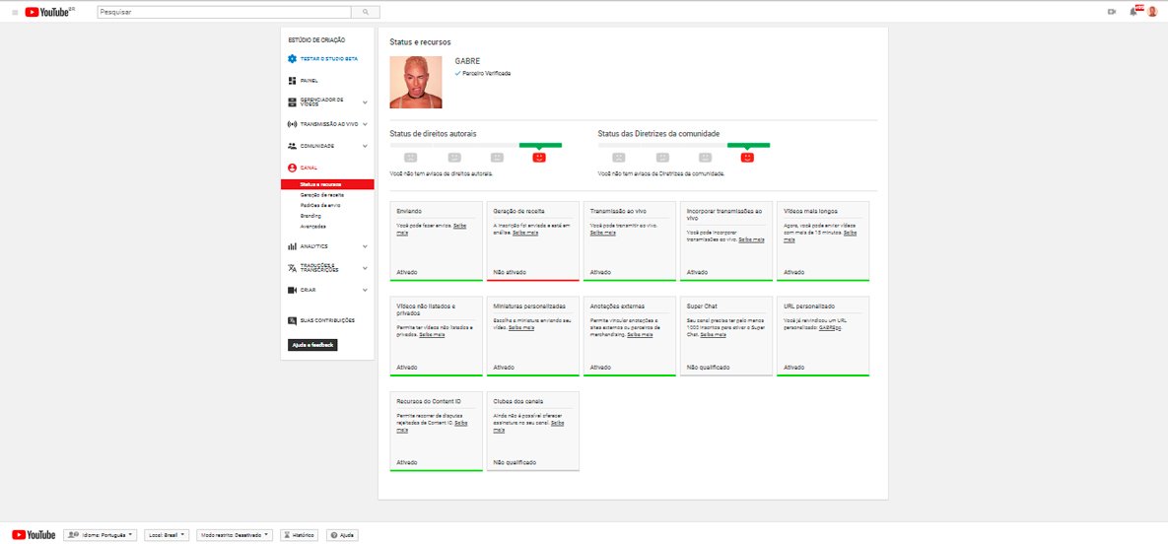1168x544 pixels.
Task: Open Testar o Studio Beta
Action: click(x=329, y=59)
